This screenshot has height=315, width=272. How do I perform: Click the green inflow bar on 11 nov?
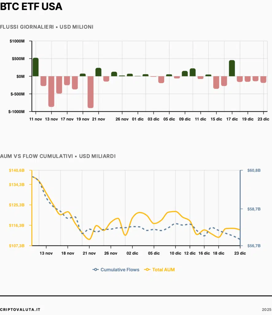pos(35,66)
